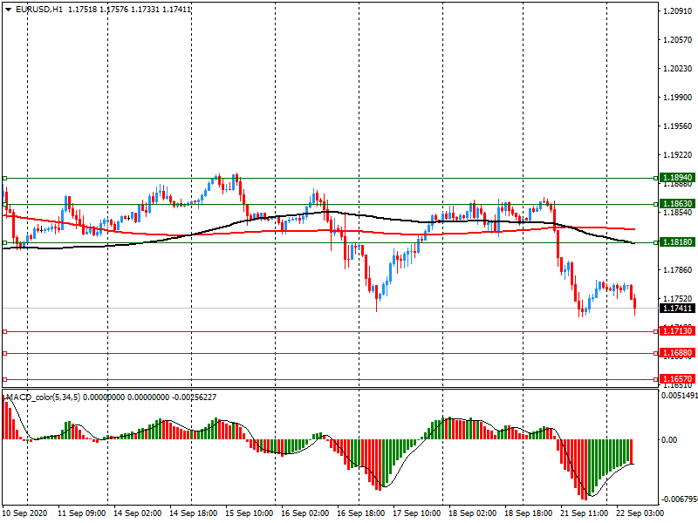Select the green 1.18940 price level label
Viewport: 698px width, 523px height.
coord(677,178)
